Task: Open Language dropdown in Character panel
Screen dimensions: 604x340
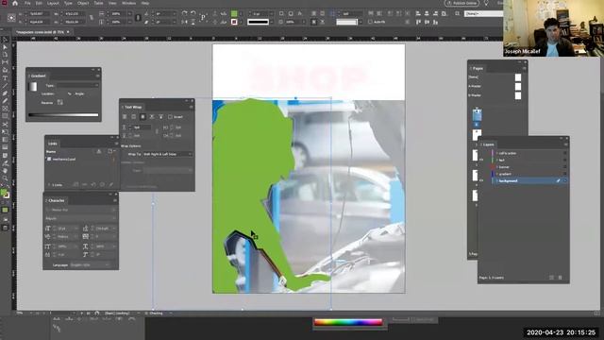Action: tap(90, 265)
